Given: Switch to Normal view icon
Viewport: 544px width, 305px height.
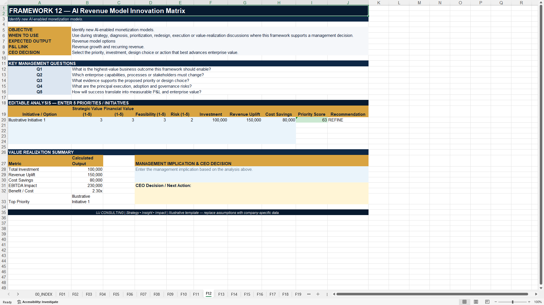Looking at the screenshot, I should (464, 302).
